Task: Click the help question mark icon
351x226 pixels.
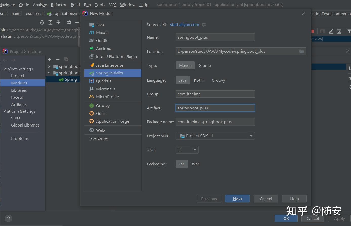Action: [8, 218]
